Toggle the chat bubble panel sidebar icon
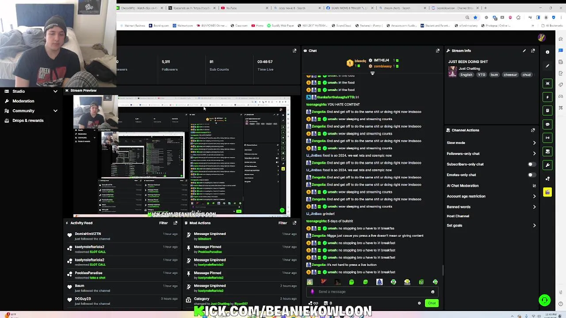566x318 pixels. (547, 124)
